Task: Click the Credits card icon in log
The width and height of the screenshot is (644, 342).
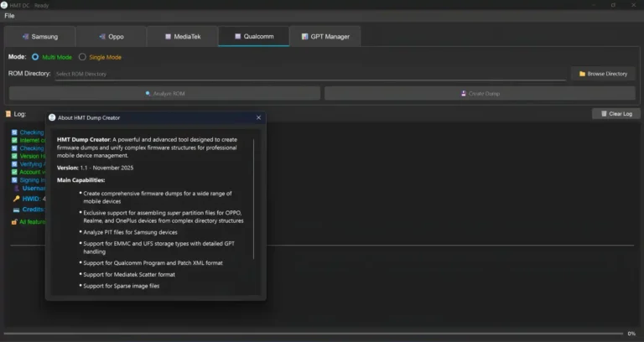Action: pyautogui.click(x=15, y=210)
